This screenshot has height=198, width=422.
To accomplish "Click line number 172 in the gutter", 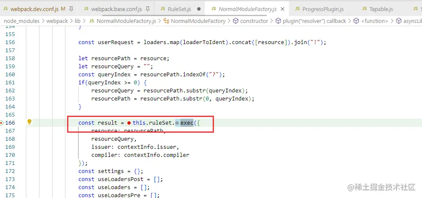I will [x=10, y=171].
